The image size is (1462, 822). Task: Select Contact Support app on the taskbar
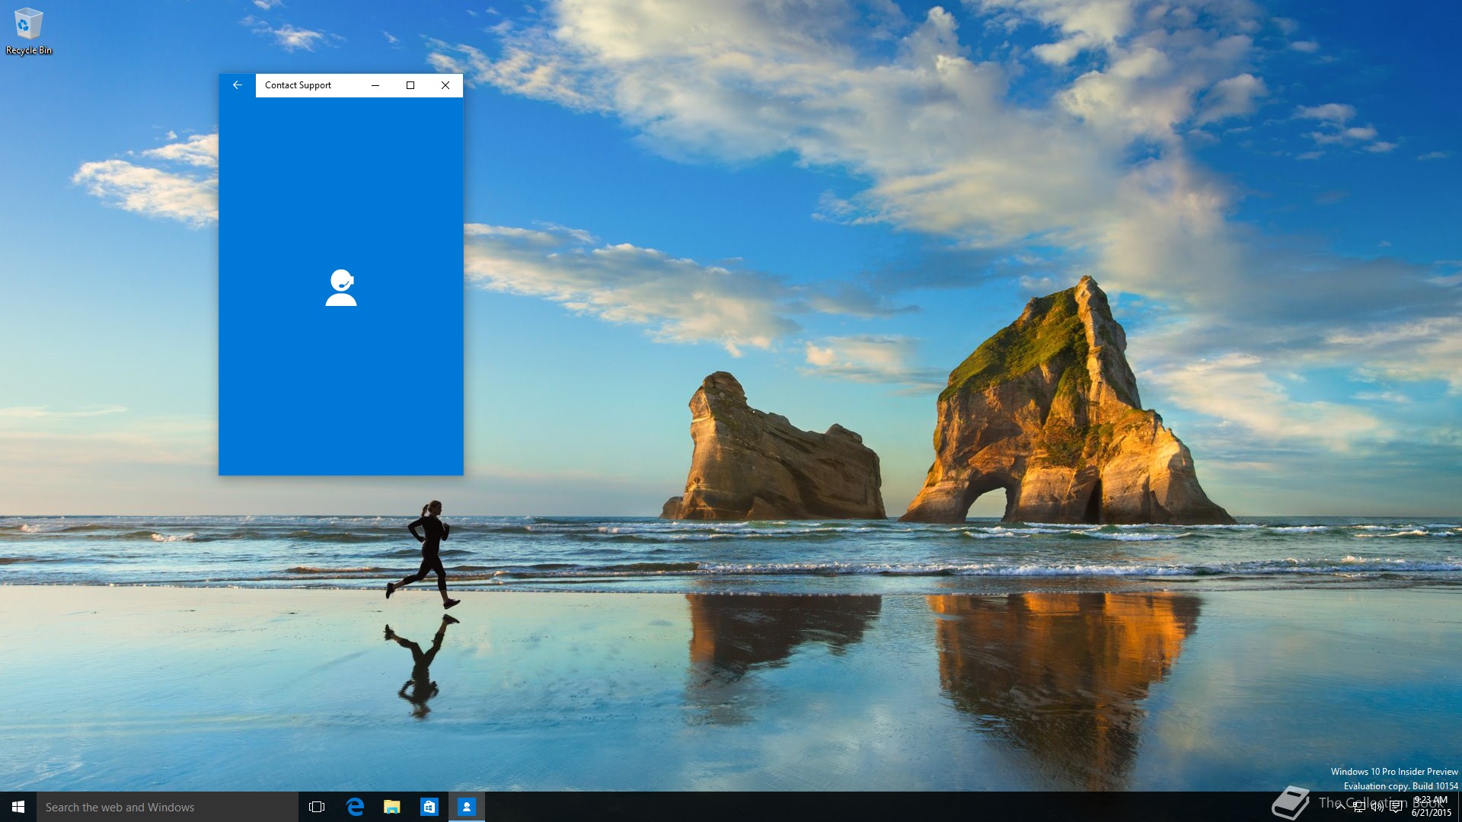click(x=467, y=807)
